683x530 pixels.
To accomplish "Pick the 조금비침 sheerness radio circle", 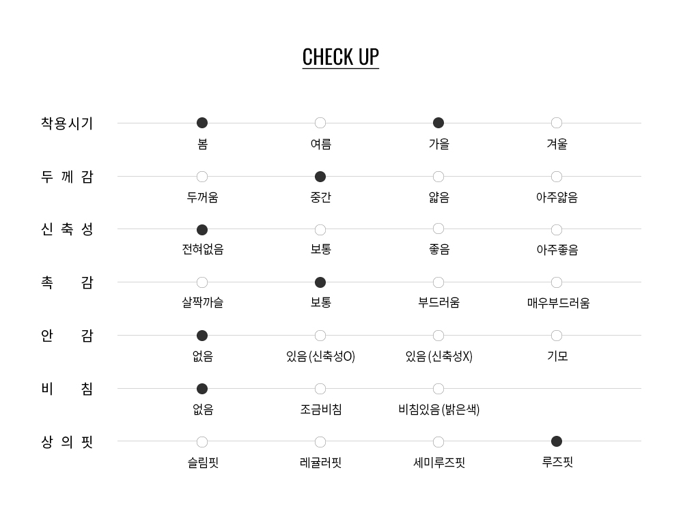I will click(x=320, y=389).
